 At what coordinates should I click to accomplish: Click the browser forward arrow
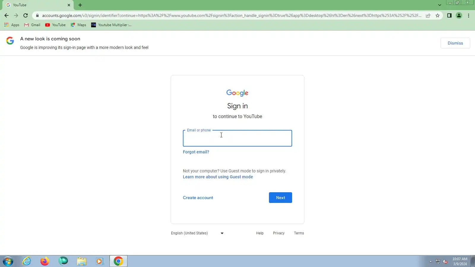point(16,15)
